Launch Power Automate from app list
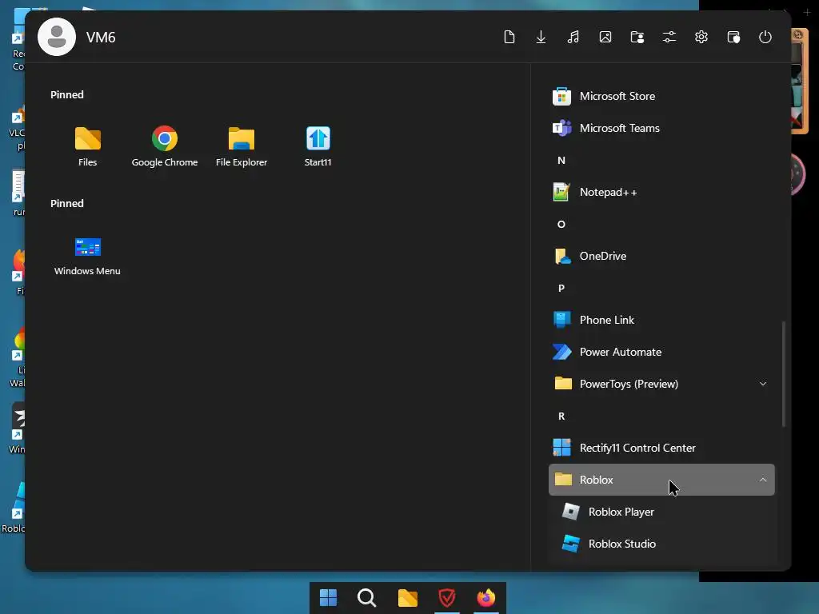This screenshot has height=614, width=819. click(661, 352)
